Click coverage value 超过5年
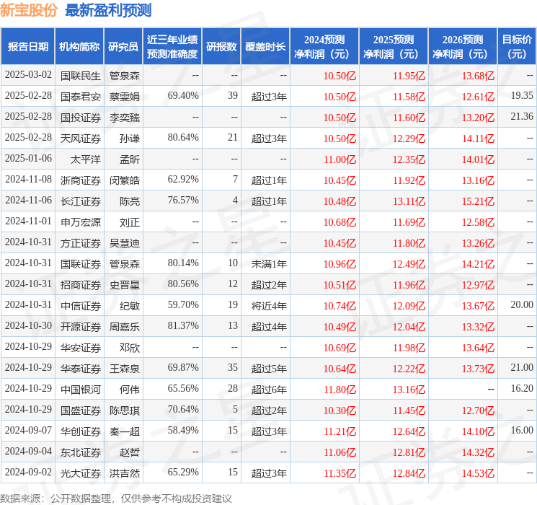 269,368
